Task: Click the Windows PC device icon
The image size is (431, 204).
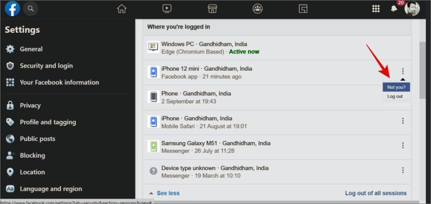Action: (x=153, y=47)
